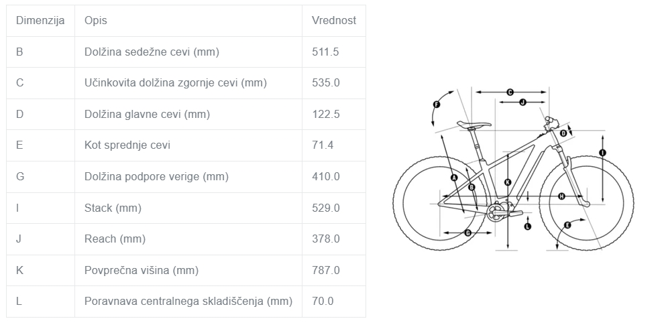The image size is (668, 327).
Task: Click the Dimenzija column header
Action: [x=40, y=20]
